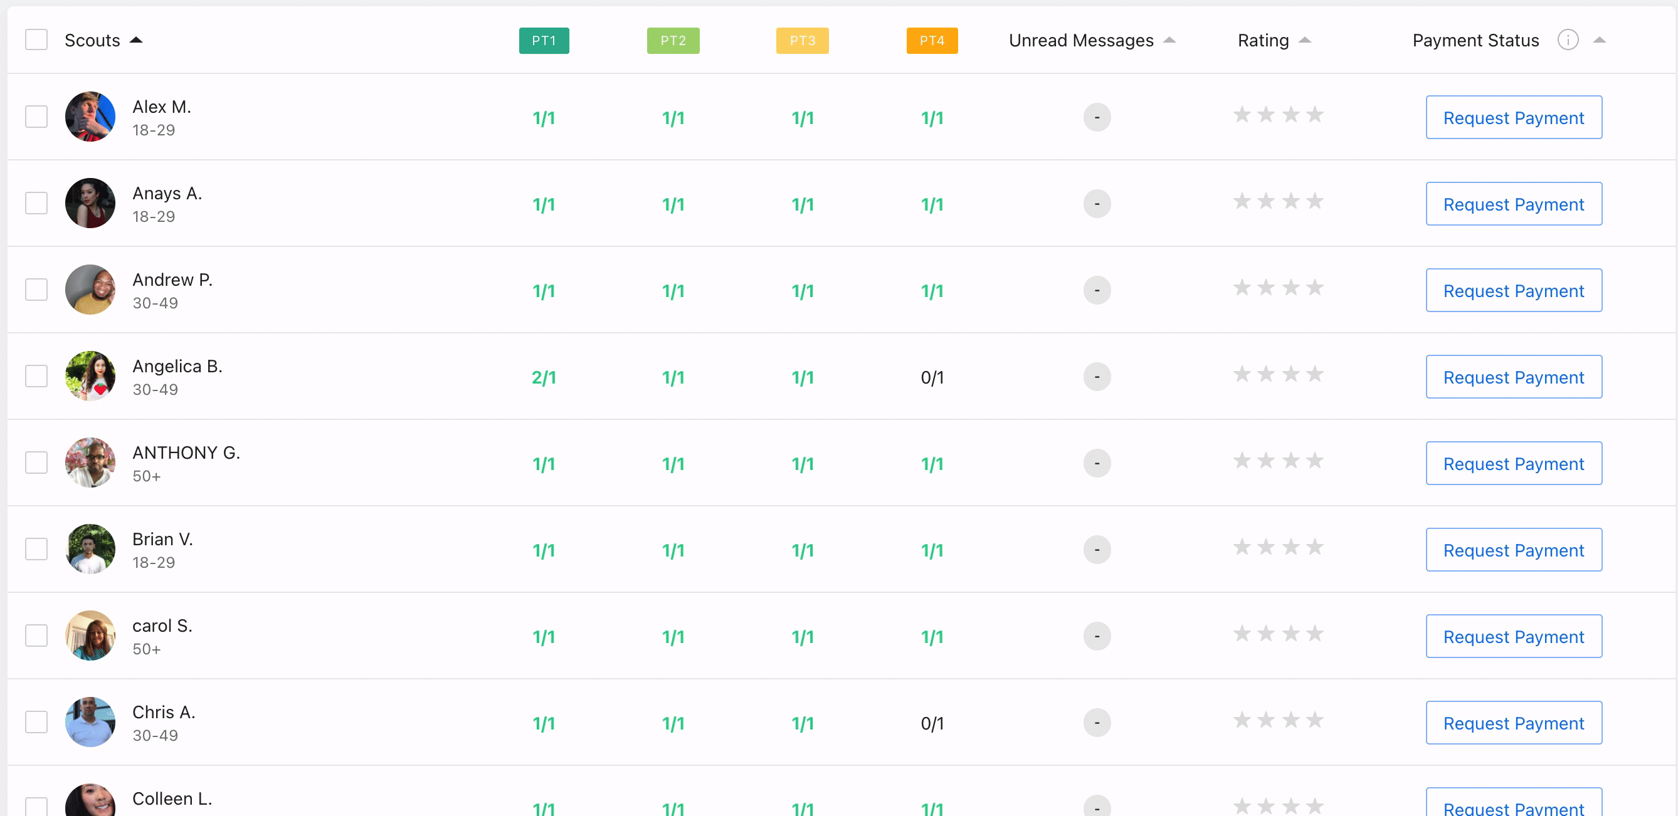The image size is (1678, 816).
Task: Rate Chris A. three stars
Action: (x=1291, y=720)
